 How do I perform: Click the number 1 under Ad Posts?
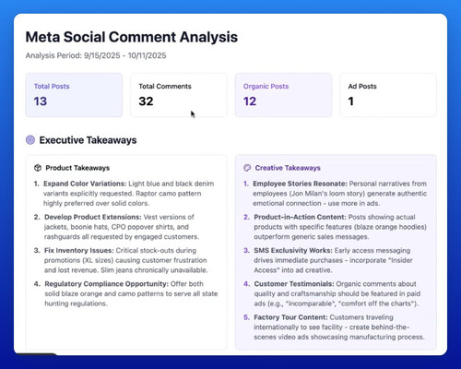click(351, 101)
